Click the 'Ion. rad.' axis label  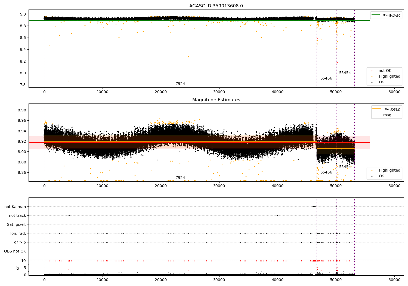[18, 233]
